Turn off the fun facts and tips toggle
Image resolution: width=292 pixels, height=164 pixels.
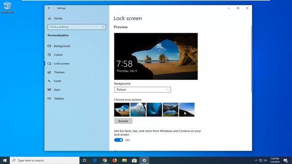coord(119,140)
